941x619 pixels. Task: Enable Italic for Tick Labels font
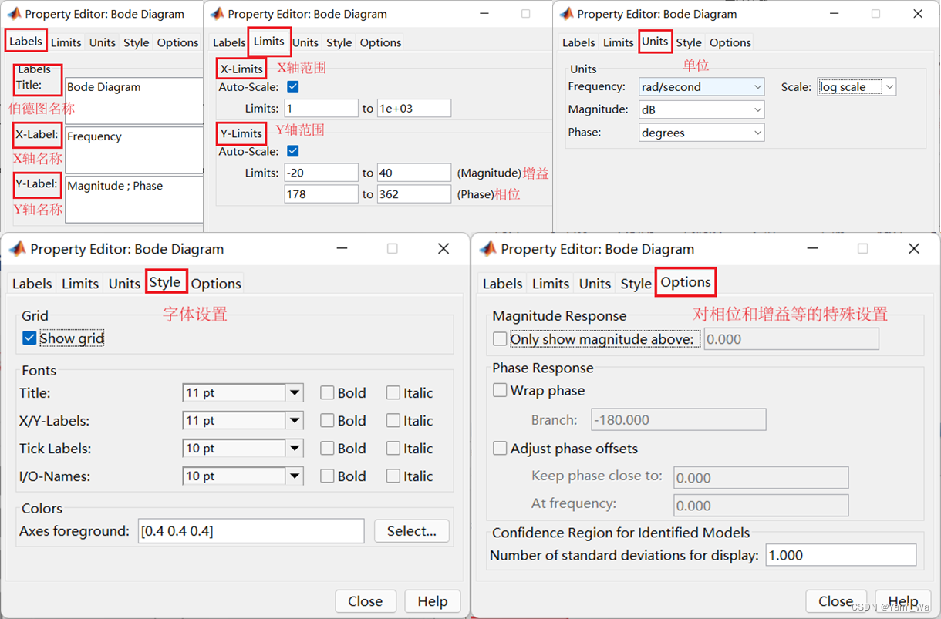[393, 449]
